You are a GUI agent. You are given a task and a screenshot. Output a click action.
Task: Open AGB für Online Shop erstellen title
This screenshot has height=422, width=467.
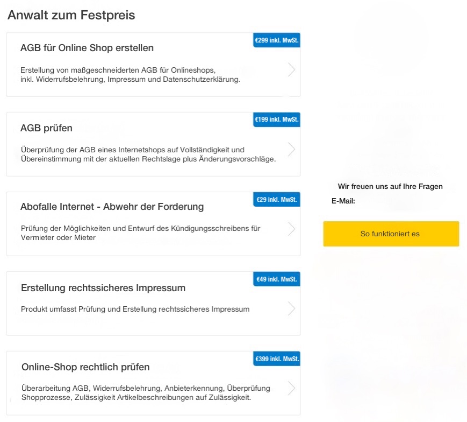87,48
